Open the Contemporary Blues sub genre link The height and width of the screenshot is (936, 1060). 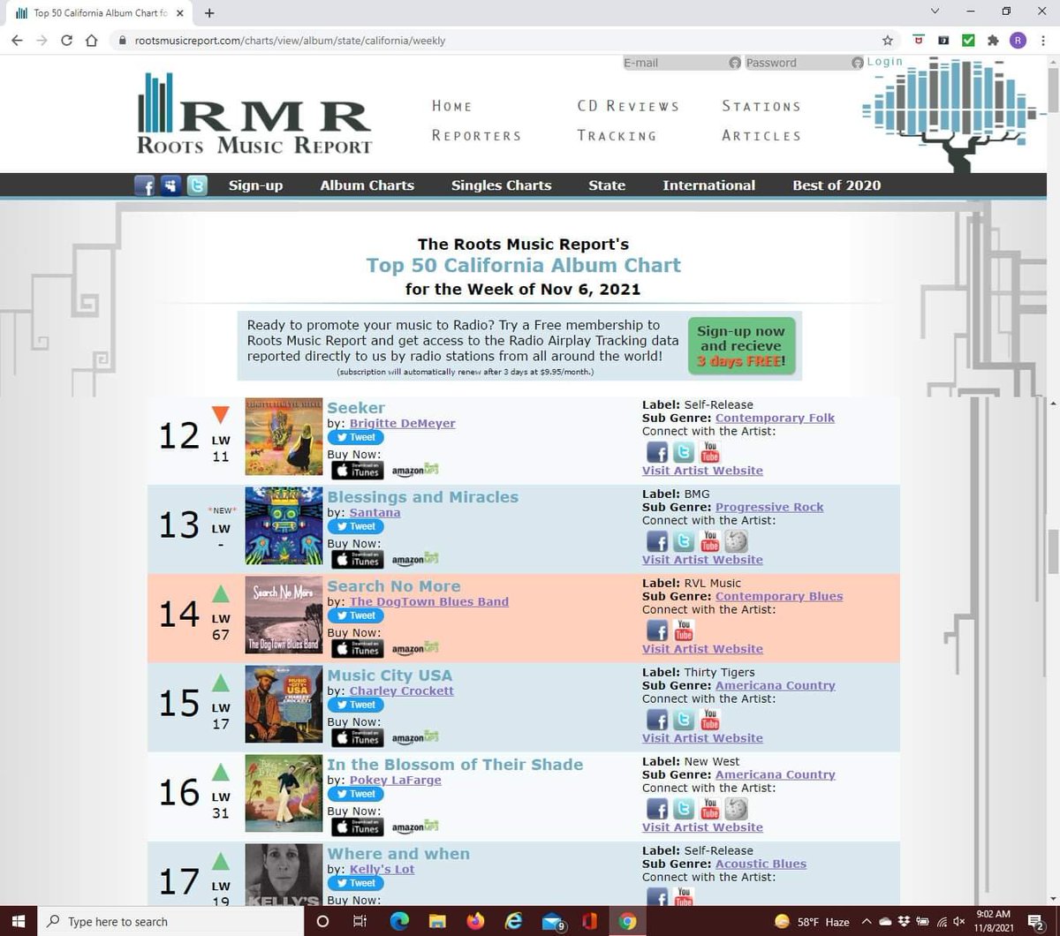779,596
